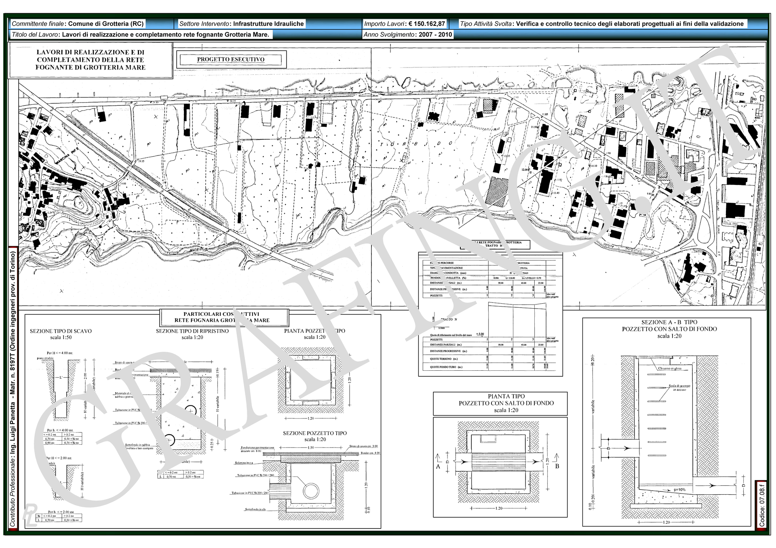The image size is (776, 548).
Task: Click the SEZIONE POZZETTO TIPO heading
Action: pyautogui.click(x=314, y=433)
